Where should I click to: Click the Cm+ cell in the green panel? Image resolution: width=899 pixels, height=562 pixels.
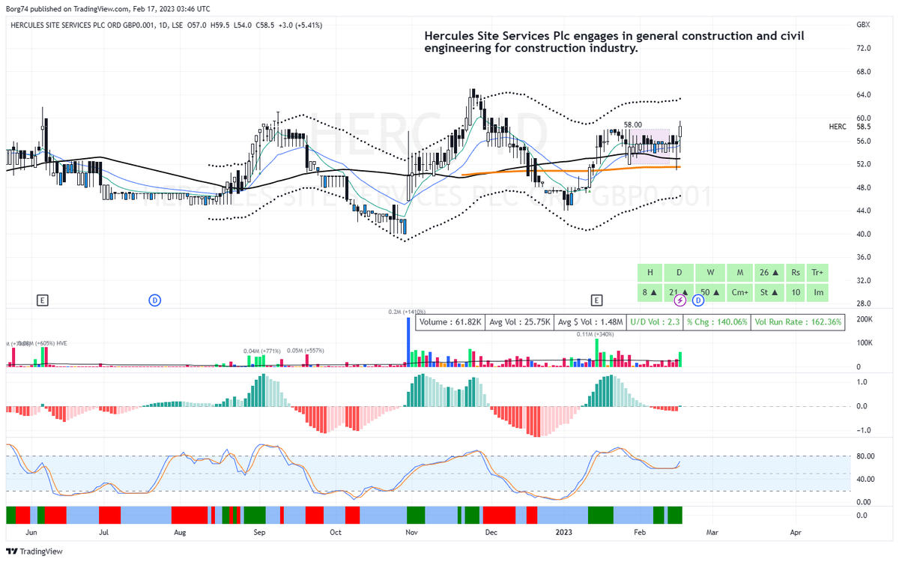point(739,292)
